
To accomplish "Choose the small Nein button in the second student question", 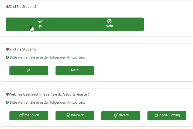I will point(75,70).
